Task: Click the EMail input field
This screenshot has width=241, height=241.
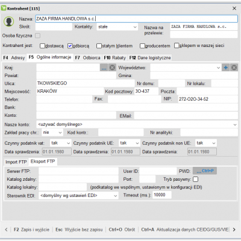Action: coord(186,116)
